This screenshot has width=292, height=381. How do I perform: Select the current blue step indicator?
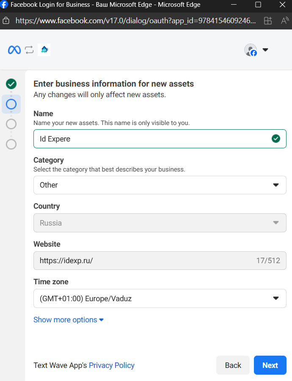11,104
